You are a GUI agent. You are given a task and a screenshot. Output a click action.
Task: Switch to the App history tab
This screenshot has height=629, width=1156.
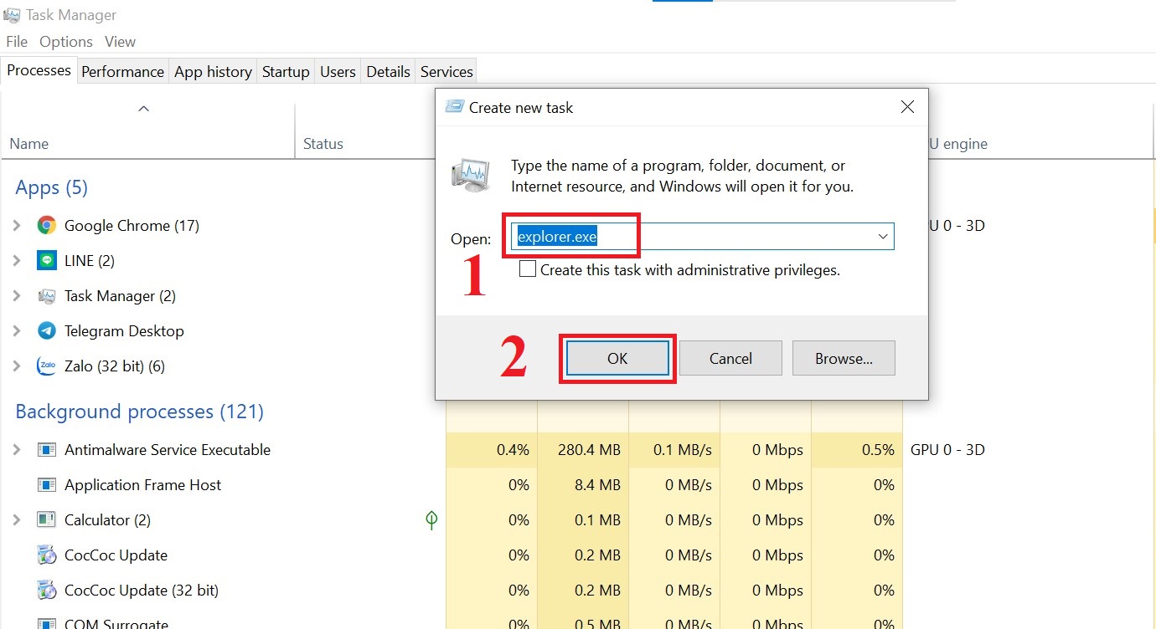point(213,71)
